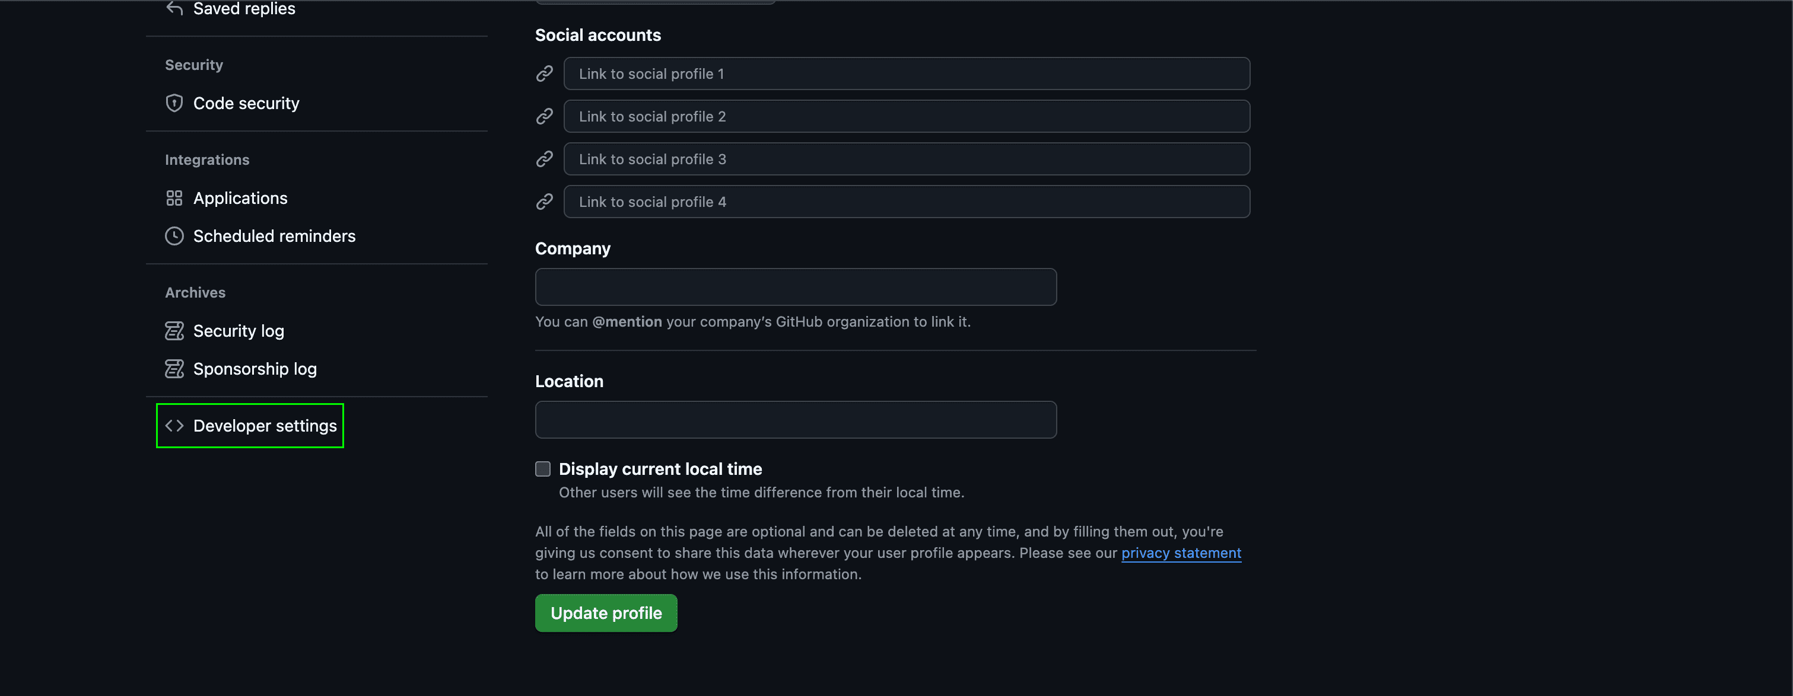1793x696 pixels.
Task: Open the privacy statement link
Action: 1181,553
